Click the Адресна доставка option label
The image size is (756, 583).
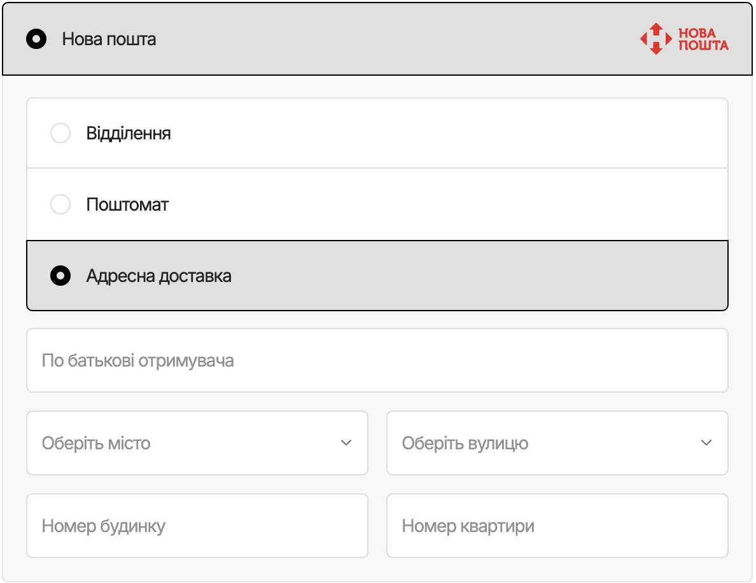tap(158, 276)
